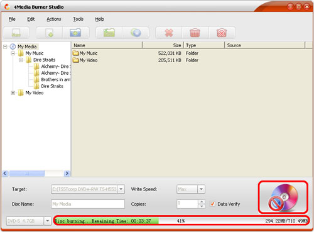Open the Edit menu

click(x=31, y=19)
